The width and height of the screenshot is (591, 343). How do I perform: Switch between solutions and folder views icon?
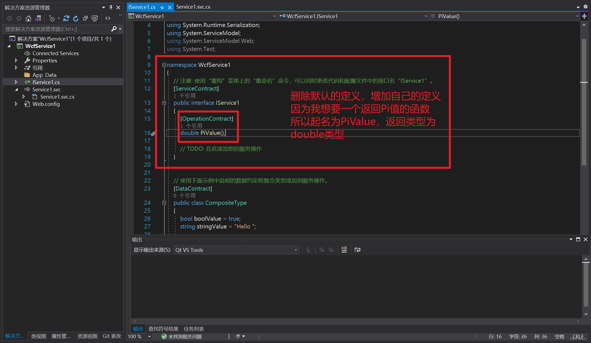pyautogui.click(x=38, y=18)
